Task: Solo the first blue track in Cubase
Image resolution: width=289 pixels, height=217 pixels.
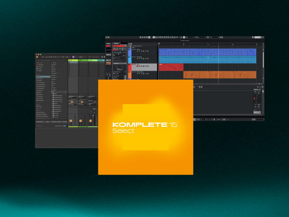Action: coord(135,50)
